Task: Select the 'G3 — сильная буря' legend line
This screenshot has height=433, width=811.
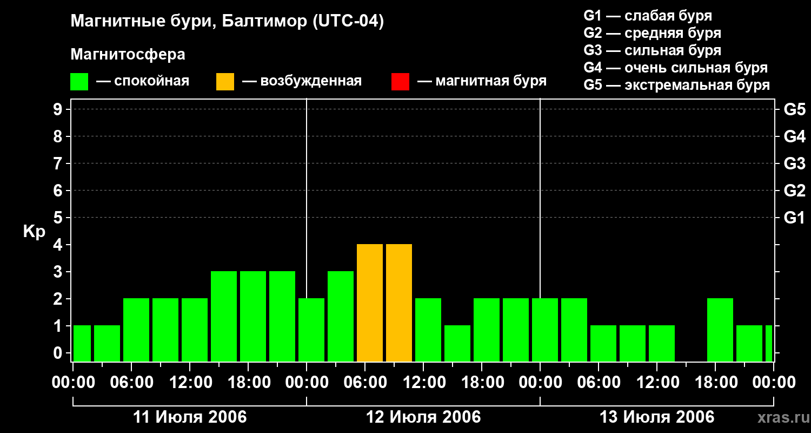Action: point(652,50)
